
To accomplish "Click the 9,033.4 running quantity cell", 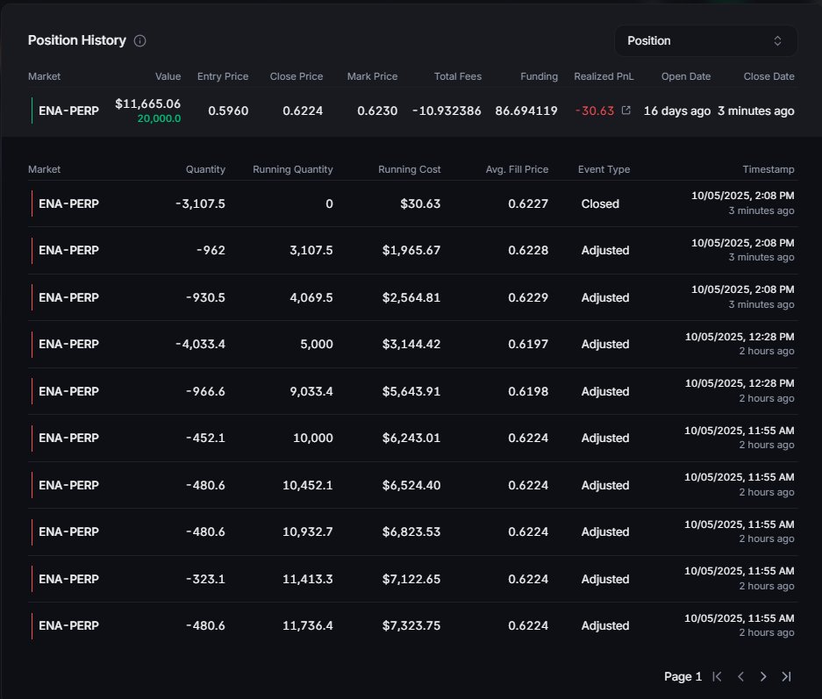I will [x=311, y=391].
